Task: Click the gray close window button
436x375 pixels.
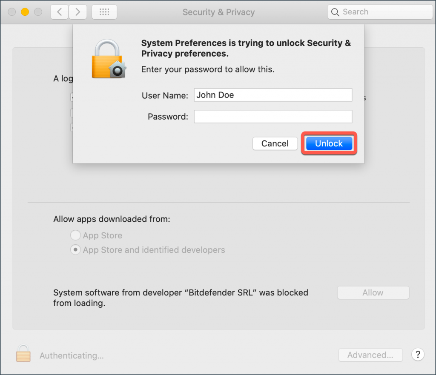Action: 11,12
